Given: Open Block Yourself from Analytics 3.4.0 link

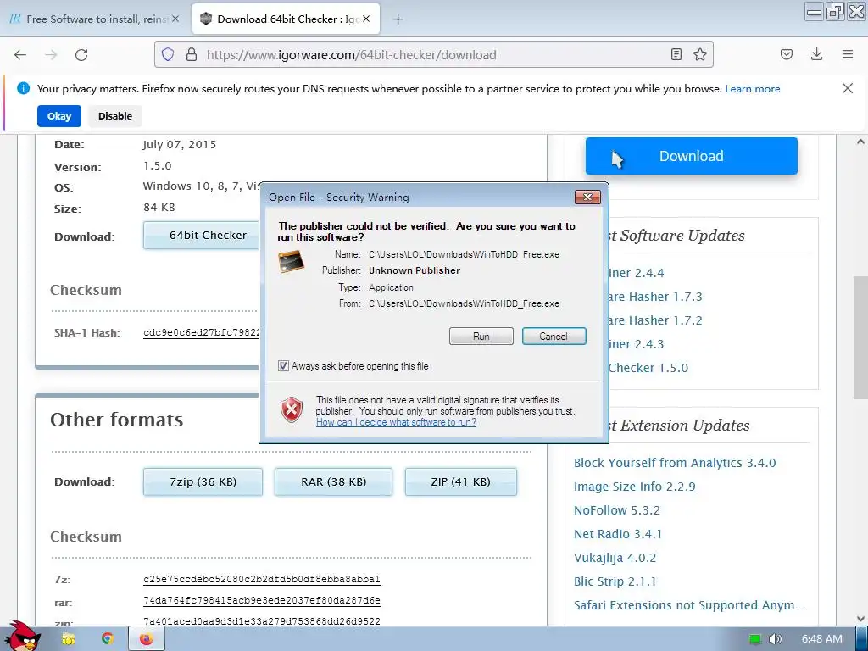Looking at the screenshot, I should coord(675,463).
